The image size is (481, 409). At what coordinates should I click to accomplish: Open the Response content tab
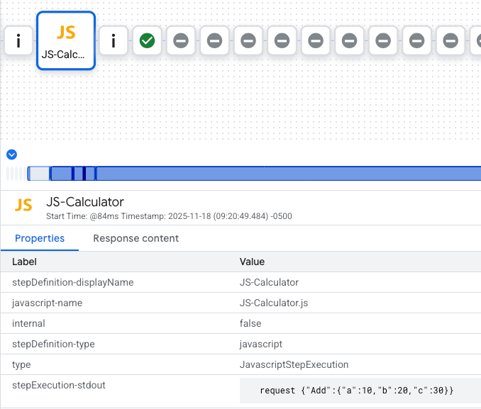(x=136, y=238)
